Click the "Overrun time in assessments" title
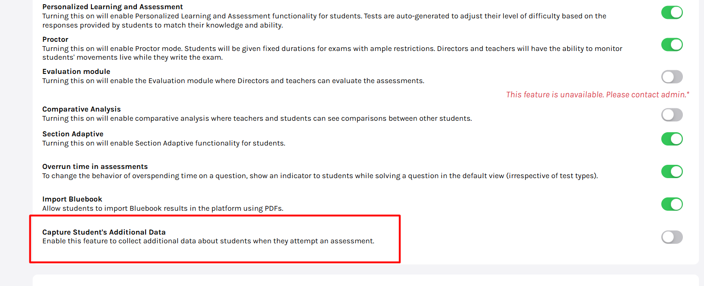Screen dimensions: 704x286 pyautogui.click(x=95, y=167)
